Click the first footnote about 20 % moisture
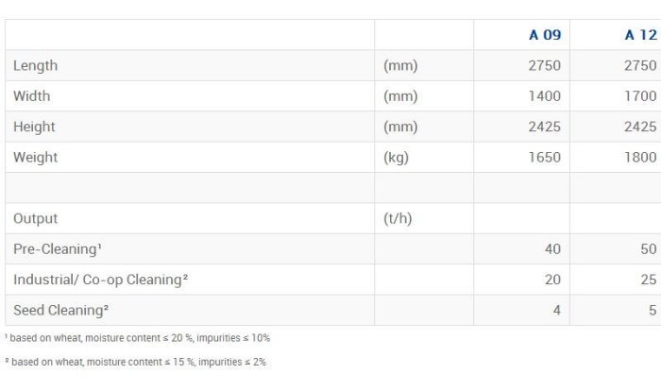661x391 pixels. 138,337
